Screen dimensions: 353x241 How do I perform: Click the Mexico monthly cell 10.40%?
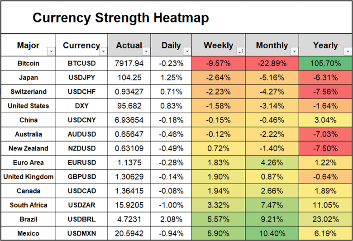272,234
